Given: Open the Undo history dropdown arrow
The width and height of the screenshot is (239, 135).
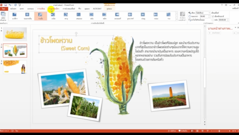Looking at the screenshot, I should coord(12,5).
